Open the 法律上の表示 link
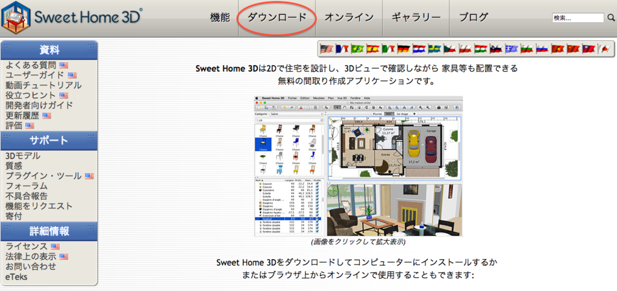Screen dimensions: 617x291 (x=31, y=257)
